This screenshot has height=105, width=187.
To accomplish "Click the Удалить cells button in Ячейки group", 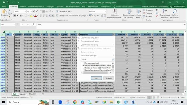I will click(148, 13).
